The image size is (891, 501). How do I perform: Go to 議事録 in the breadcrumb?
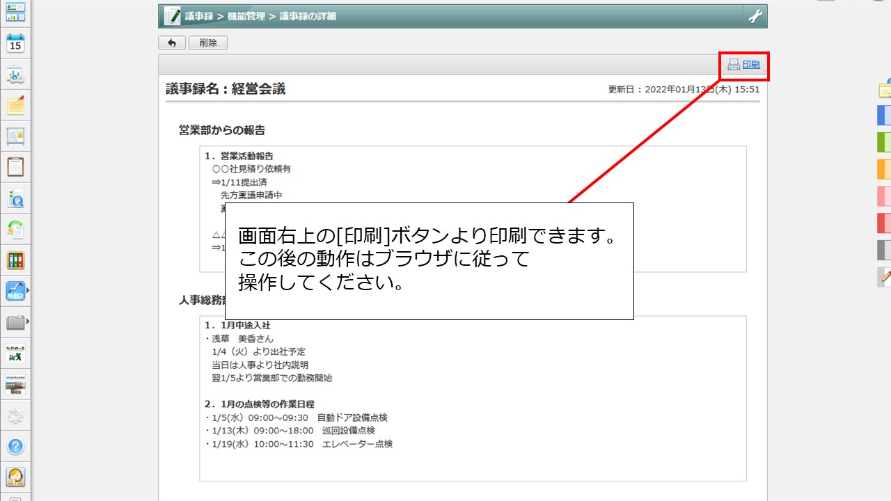point(200,16)
